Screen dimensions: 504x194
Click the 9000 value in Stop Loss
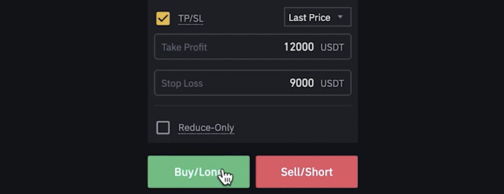click(301, 83)
